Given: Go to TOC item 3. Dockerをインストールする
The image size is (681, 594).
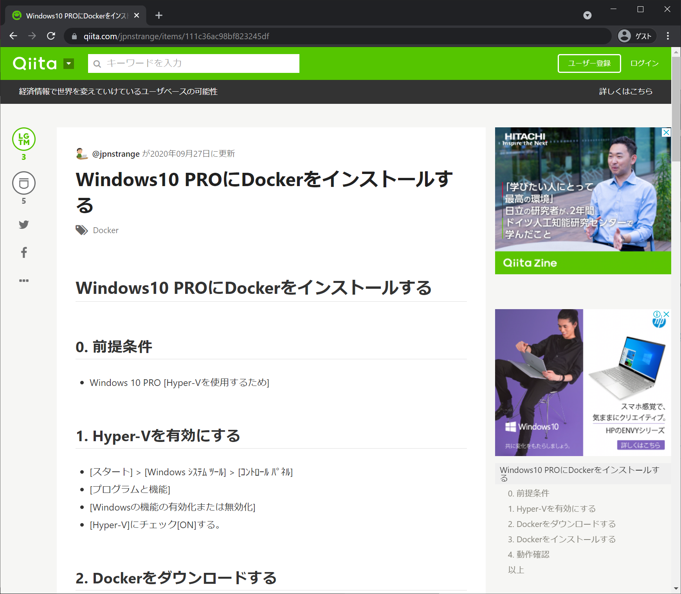Looking at the screenshot, I should point(562,539).
